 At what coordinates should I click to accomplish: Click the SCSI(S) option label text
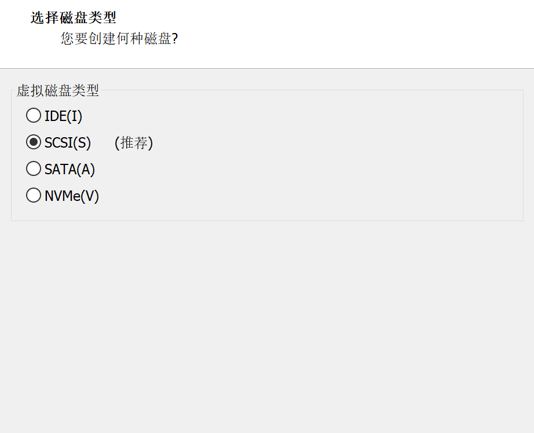coord(67,142)
